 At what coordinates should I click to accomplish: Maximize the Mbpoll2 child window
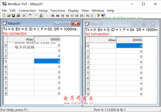(x=144, y=24)
